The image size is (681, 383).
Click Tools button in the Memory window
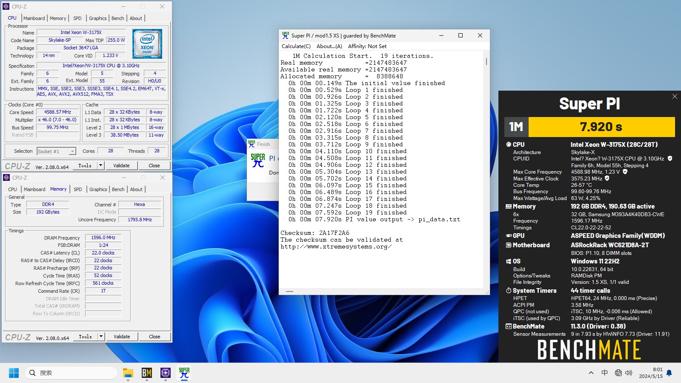click(x=86, y=337)
